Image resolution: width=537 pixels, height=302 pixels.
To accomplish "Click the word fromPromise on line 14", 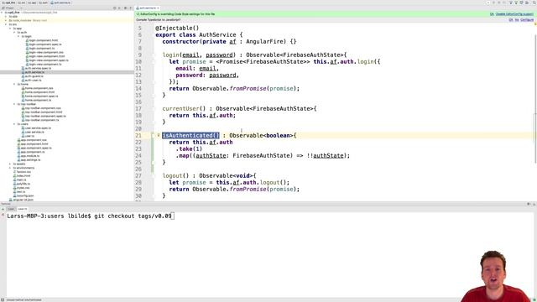I will (248, 88).
